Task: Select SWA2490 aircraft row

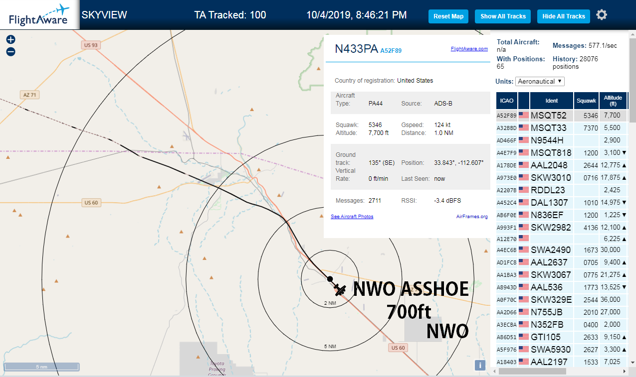Action: (x=562, y=250)
